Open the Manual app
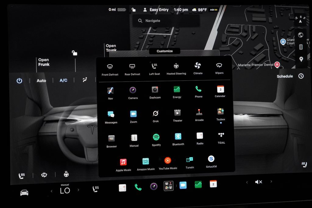312x208 pixels. [134, 138]
